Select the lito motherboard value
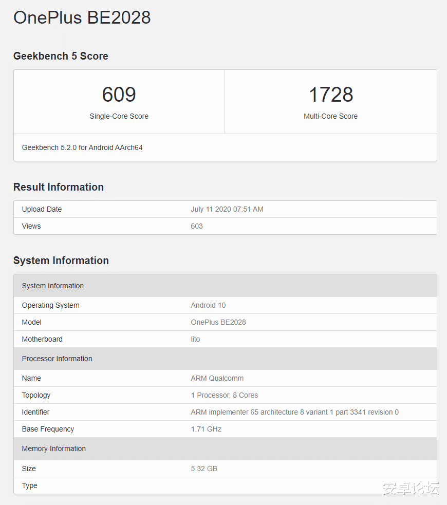The height and width of the screenshot is (505, 447). point(195,339)
